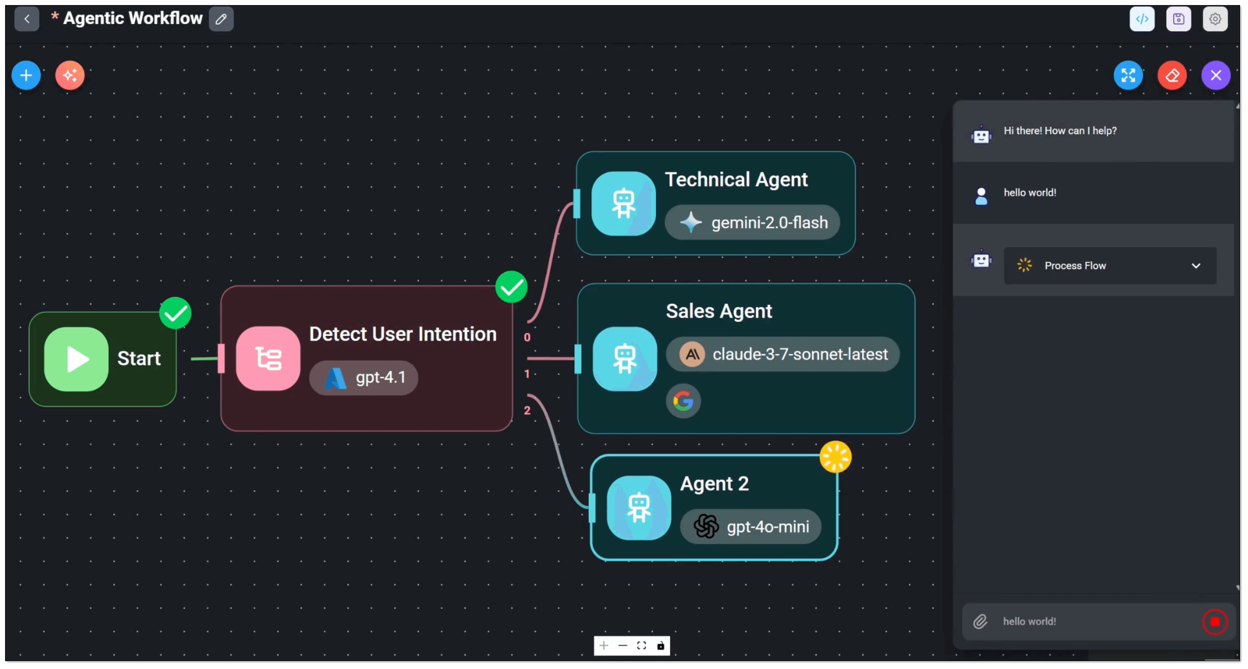Click canvas zoom in plus control

604,646
